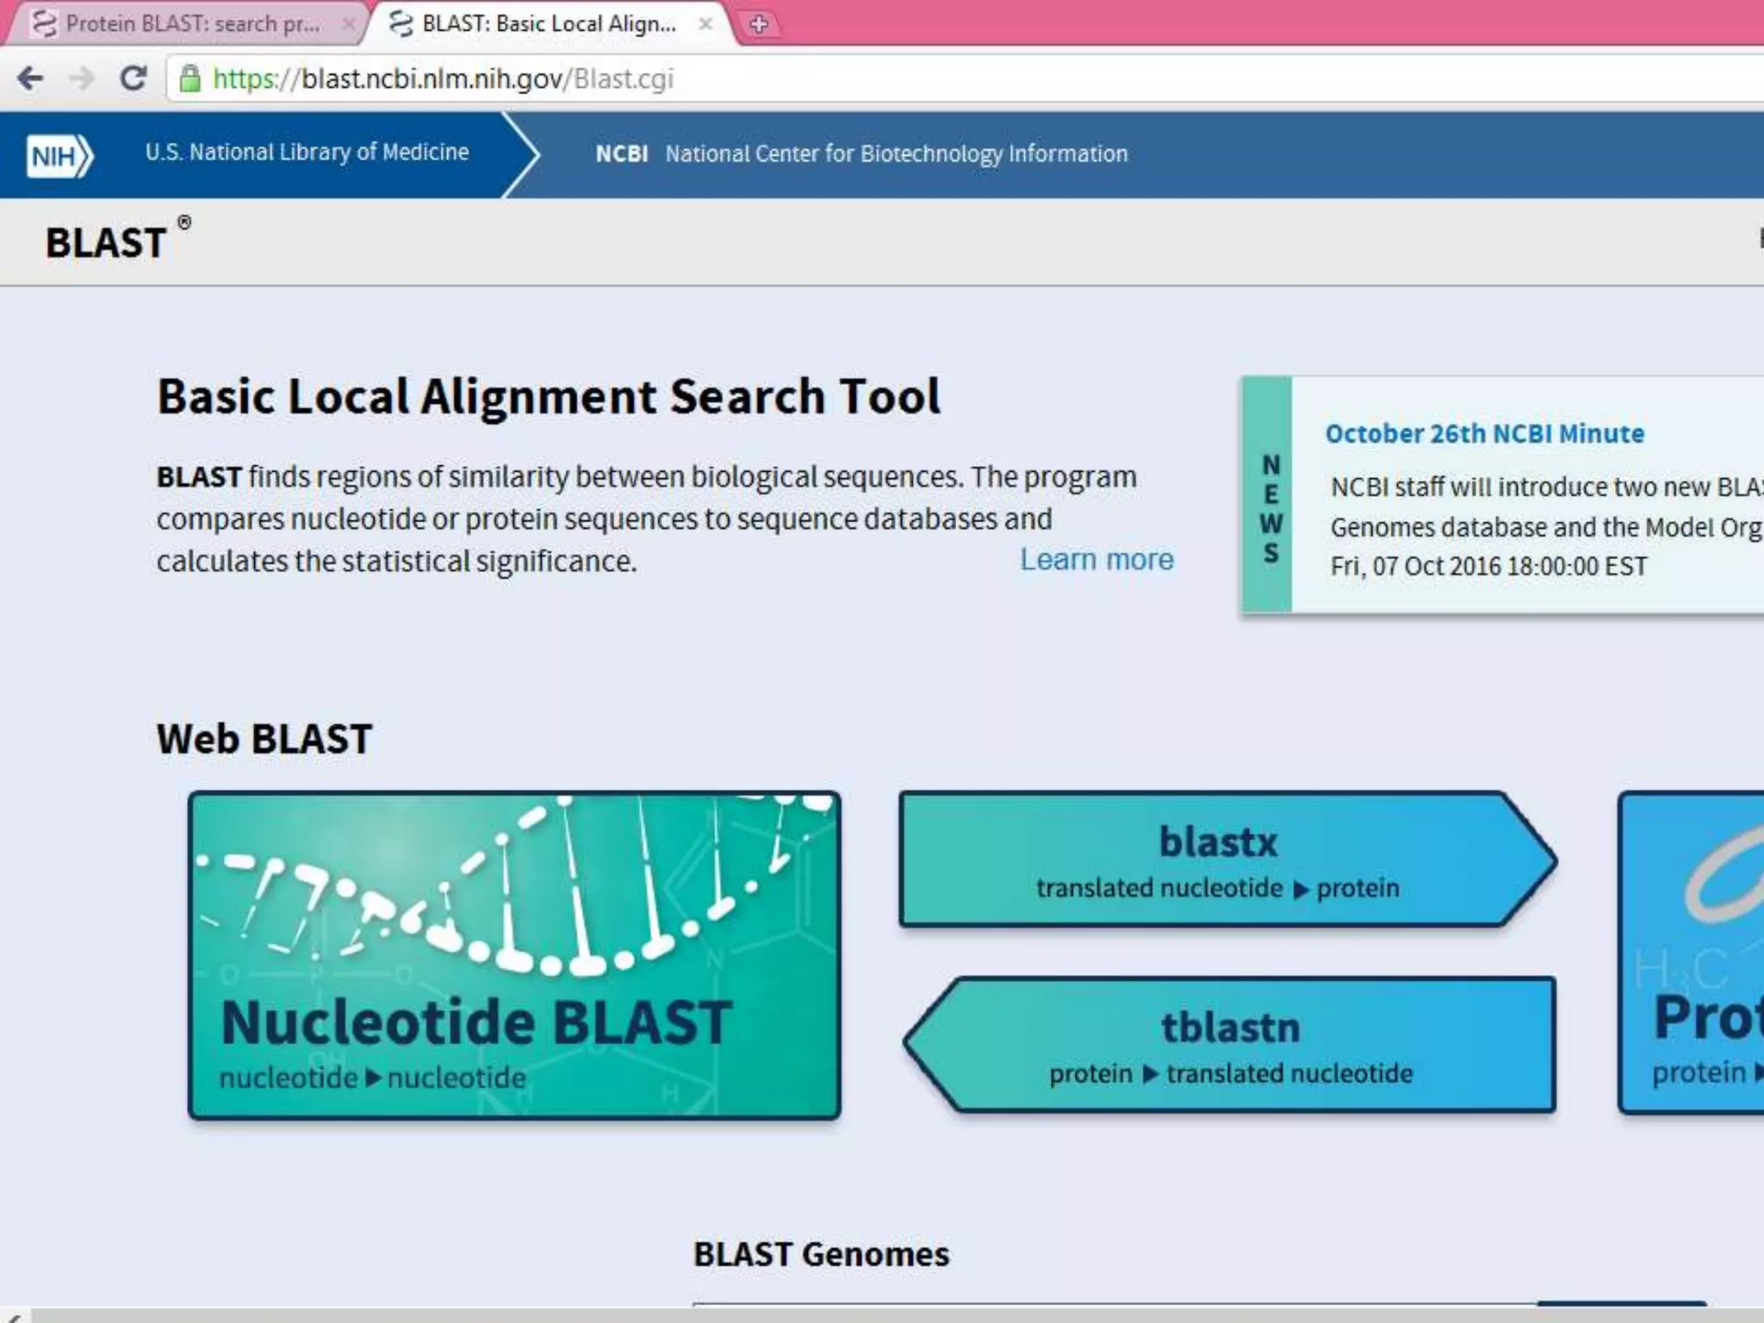Close the BLAST Basic Local Alignment tab
The width and height of the screenshot is (1764, 1323).
tap(705, 24)
